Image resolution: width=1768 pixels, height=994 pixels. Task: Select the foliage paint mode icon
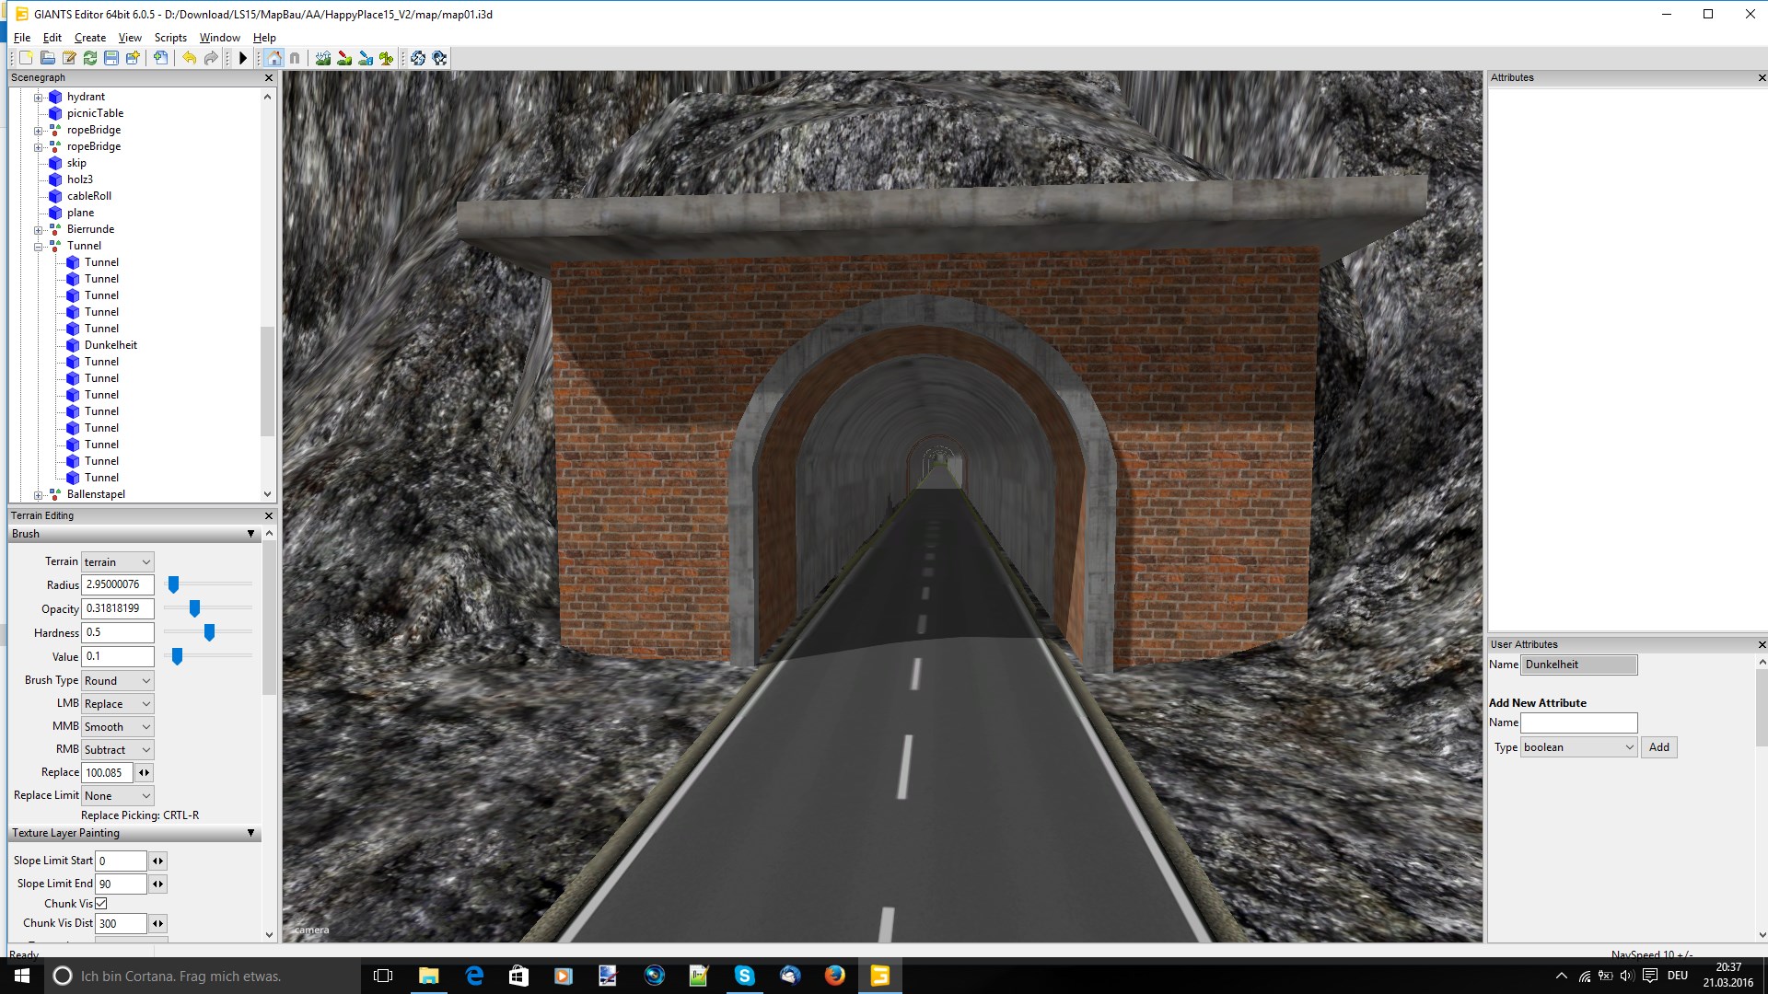click(387, 58)
